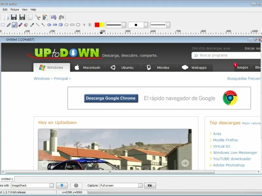The height and width of the screenshot is (196, 262).
Task: Select the filled rectangle tool
Action: (55, 25)
